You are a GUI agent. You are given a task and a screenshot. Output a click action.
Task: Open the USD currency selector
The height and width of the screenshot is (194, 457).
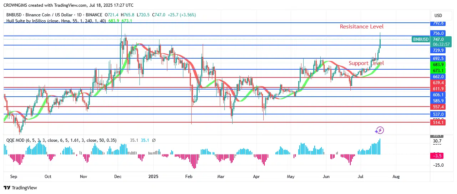438,16
